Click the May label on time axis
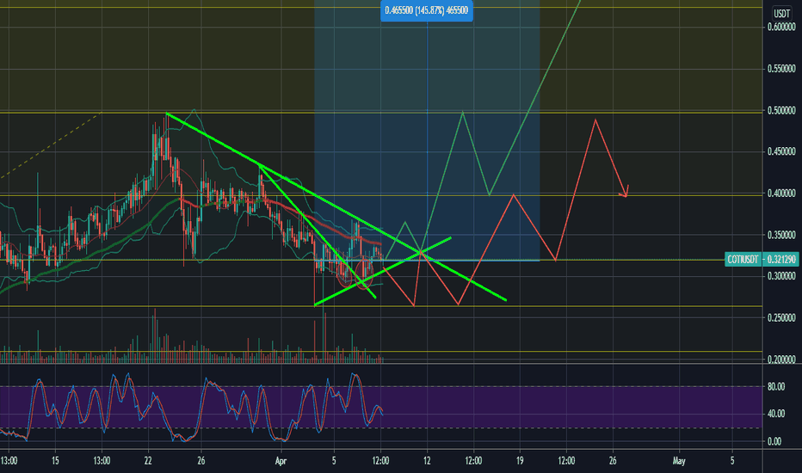The image size is (802, 473). [x=679, y=461]
